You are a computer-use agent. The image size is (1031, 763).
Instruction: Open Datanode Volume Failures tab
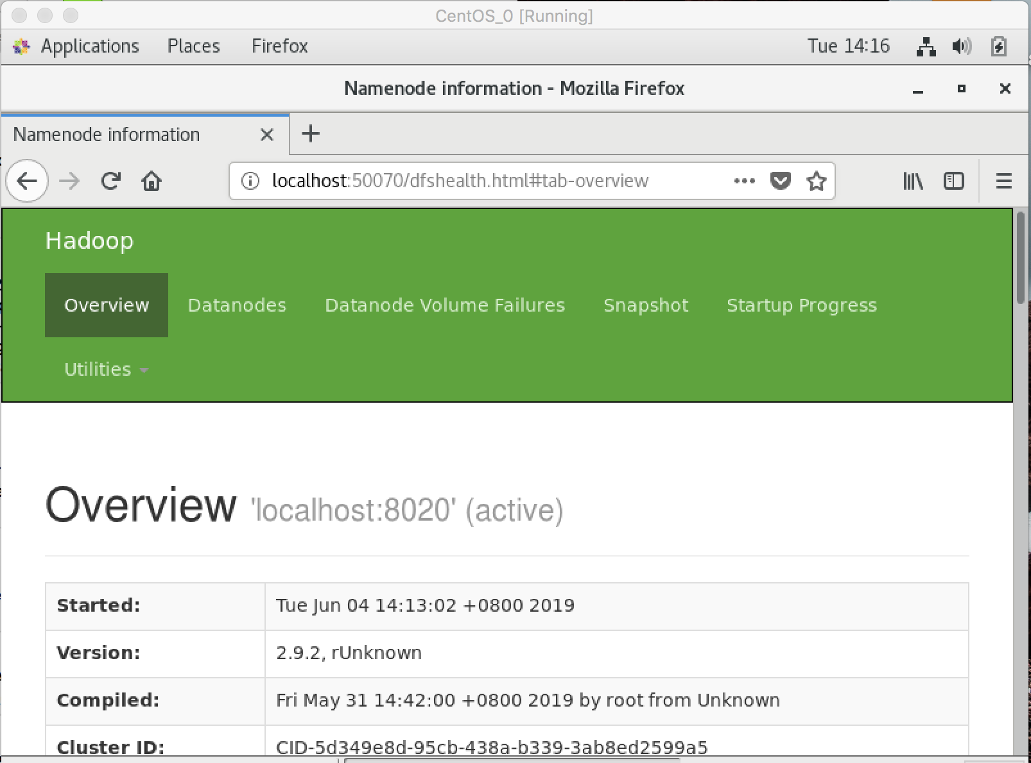pos(445,305)
